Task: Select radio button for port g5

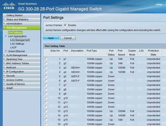Action: click(46, 76)
